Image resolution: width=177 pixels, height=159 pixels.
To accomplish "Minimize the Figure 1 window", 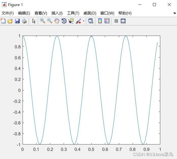I will pos(140,5).
